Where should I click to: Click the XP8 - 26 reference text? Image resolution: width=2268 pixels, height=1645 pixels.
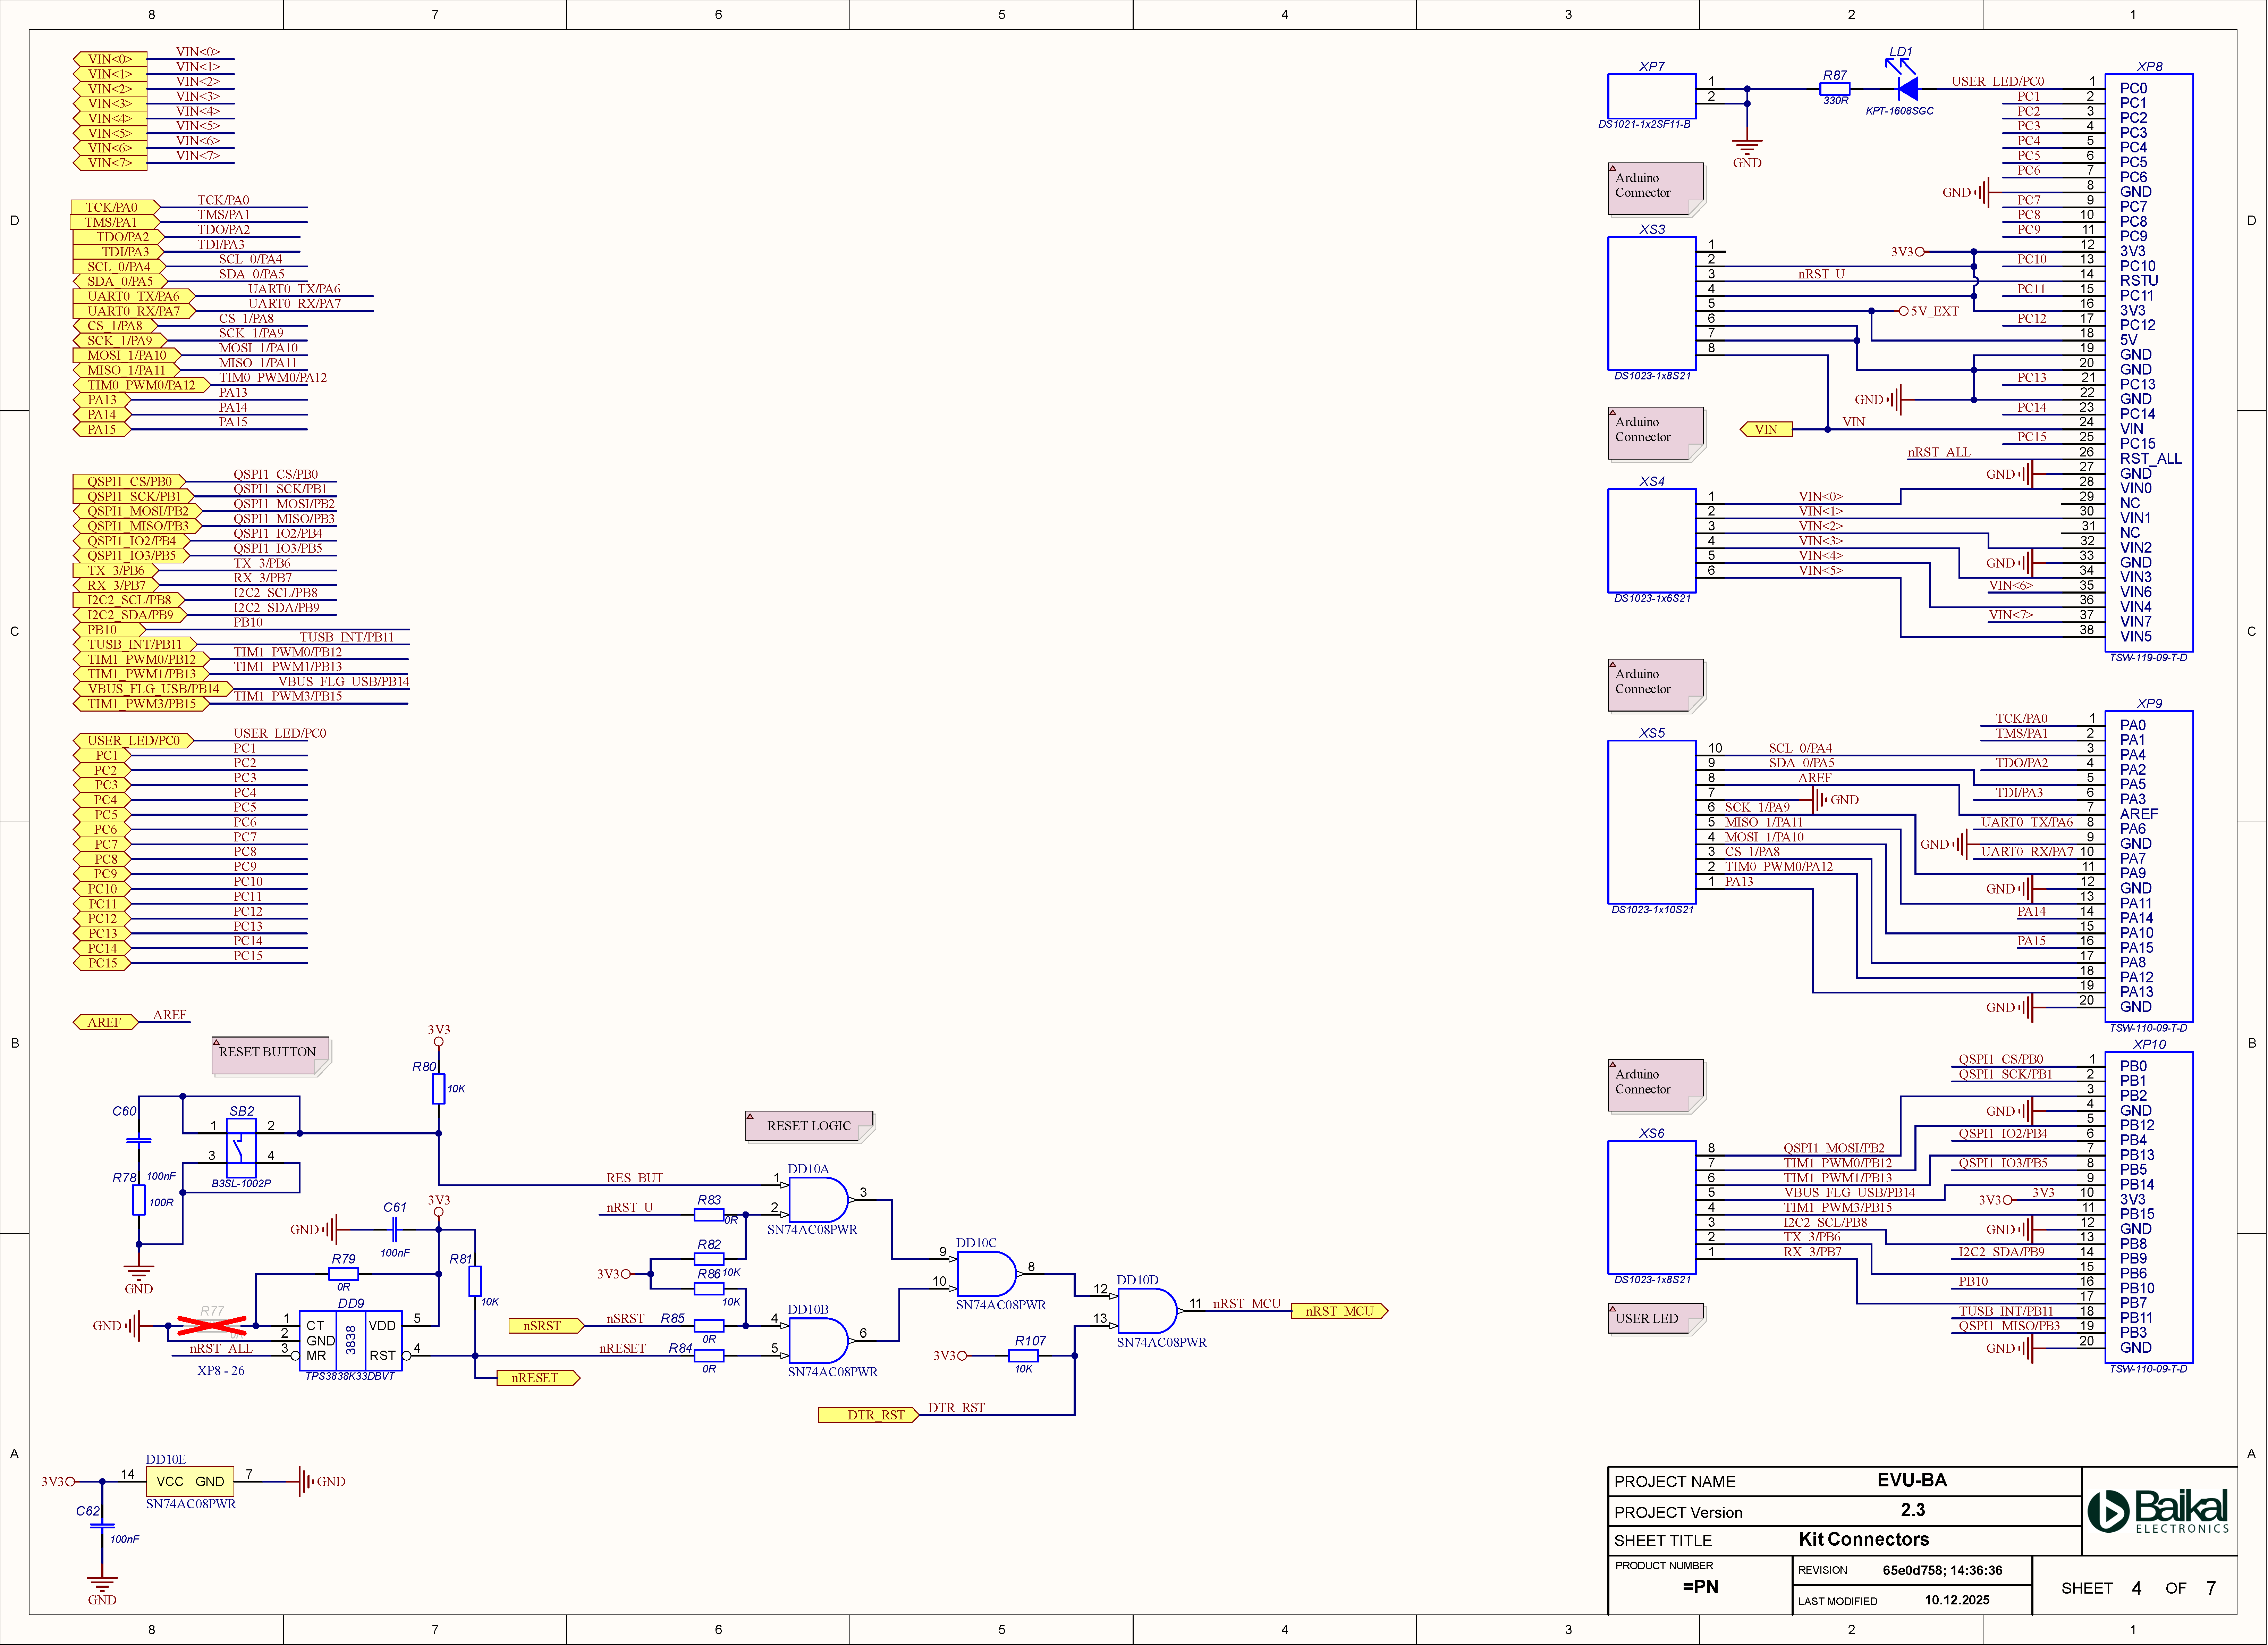click(x=221, y=1371)
